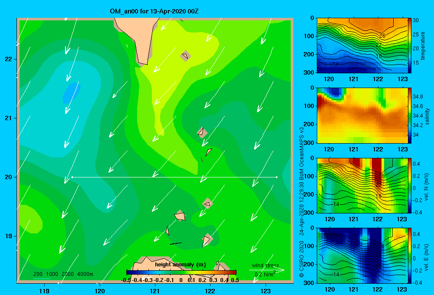Click the '26' contour label in temperature plot
Screen dimensions: 434x295
[x=382, y=36]
